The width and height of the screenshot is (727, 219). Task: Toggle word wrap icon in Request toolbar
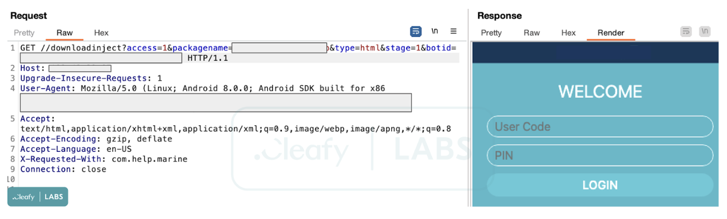tap(416, 31)
